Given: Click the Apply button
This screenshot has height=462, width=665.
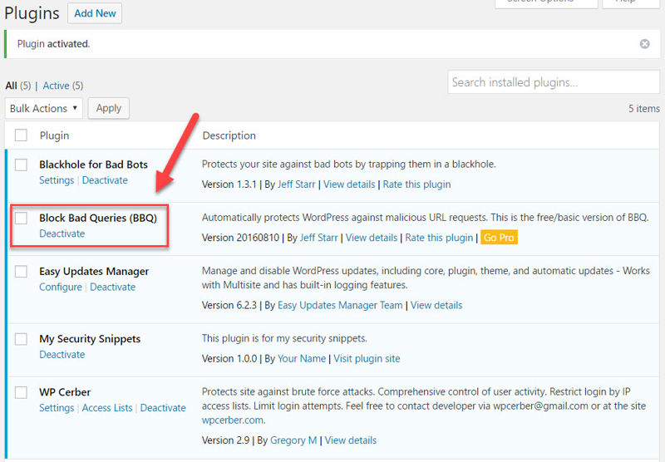Looking at the screenshot, I should click(109, 108).
